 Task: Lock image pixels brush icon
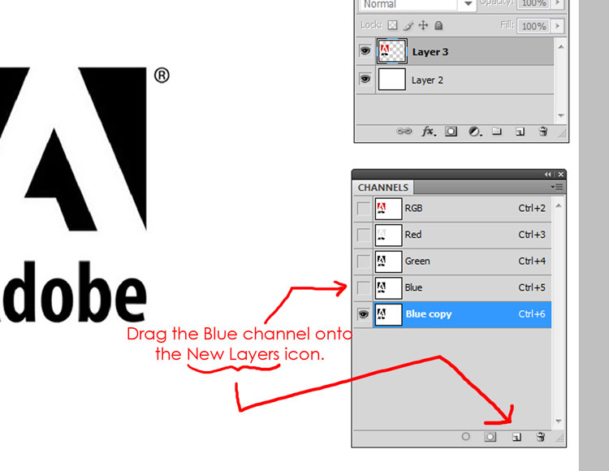point(408,26)
